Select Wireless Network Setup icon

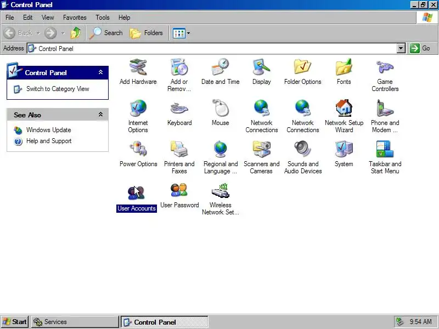[221, 190]
